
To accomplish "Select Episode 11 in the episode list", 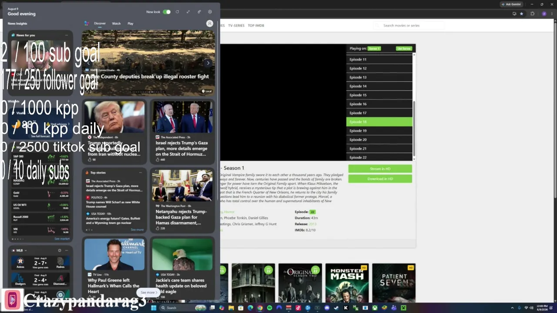I will (379, 60).
